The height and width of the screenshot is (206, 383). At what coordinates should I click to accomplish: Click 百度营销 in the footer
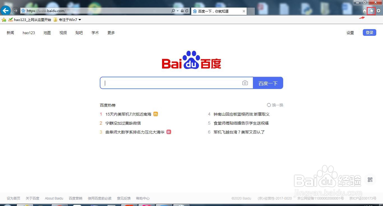[75, 198]
